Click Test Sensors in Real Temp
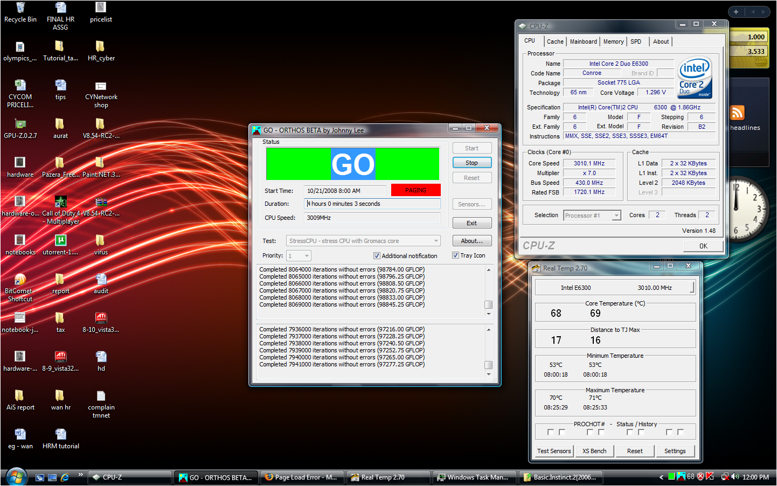The width and height of the screenshot is (777, 486). (x=553, y=451)
